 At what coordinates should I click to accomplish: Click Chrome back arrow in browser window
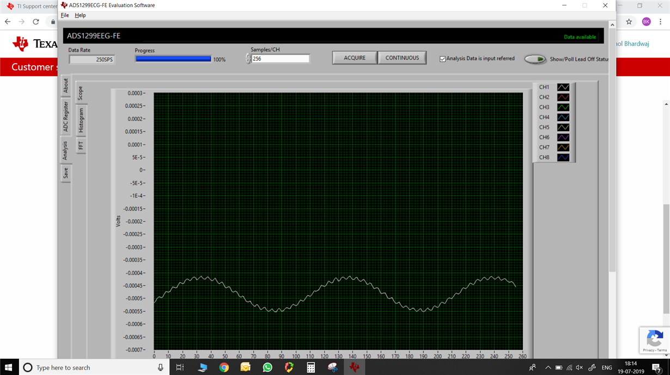click(x=8, y=22)
